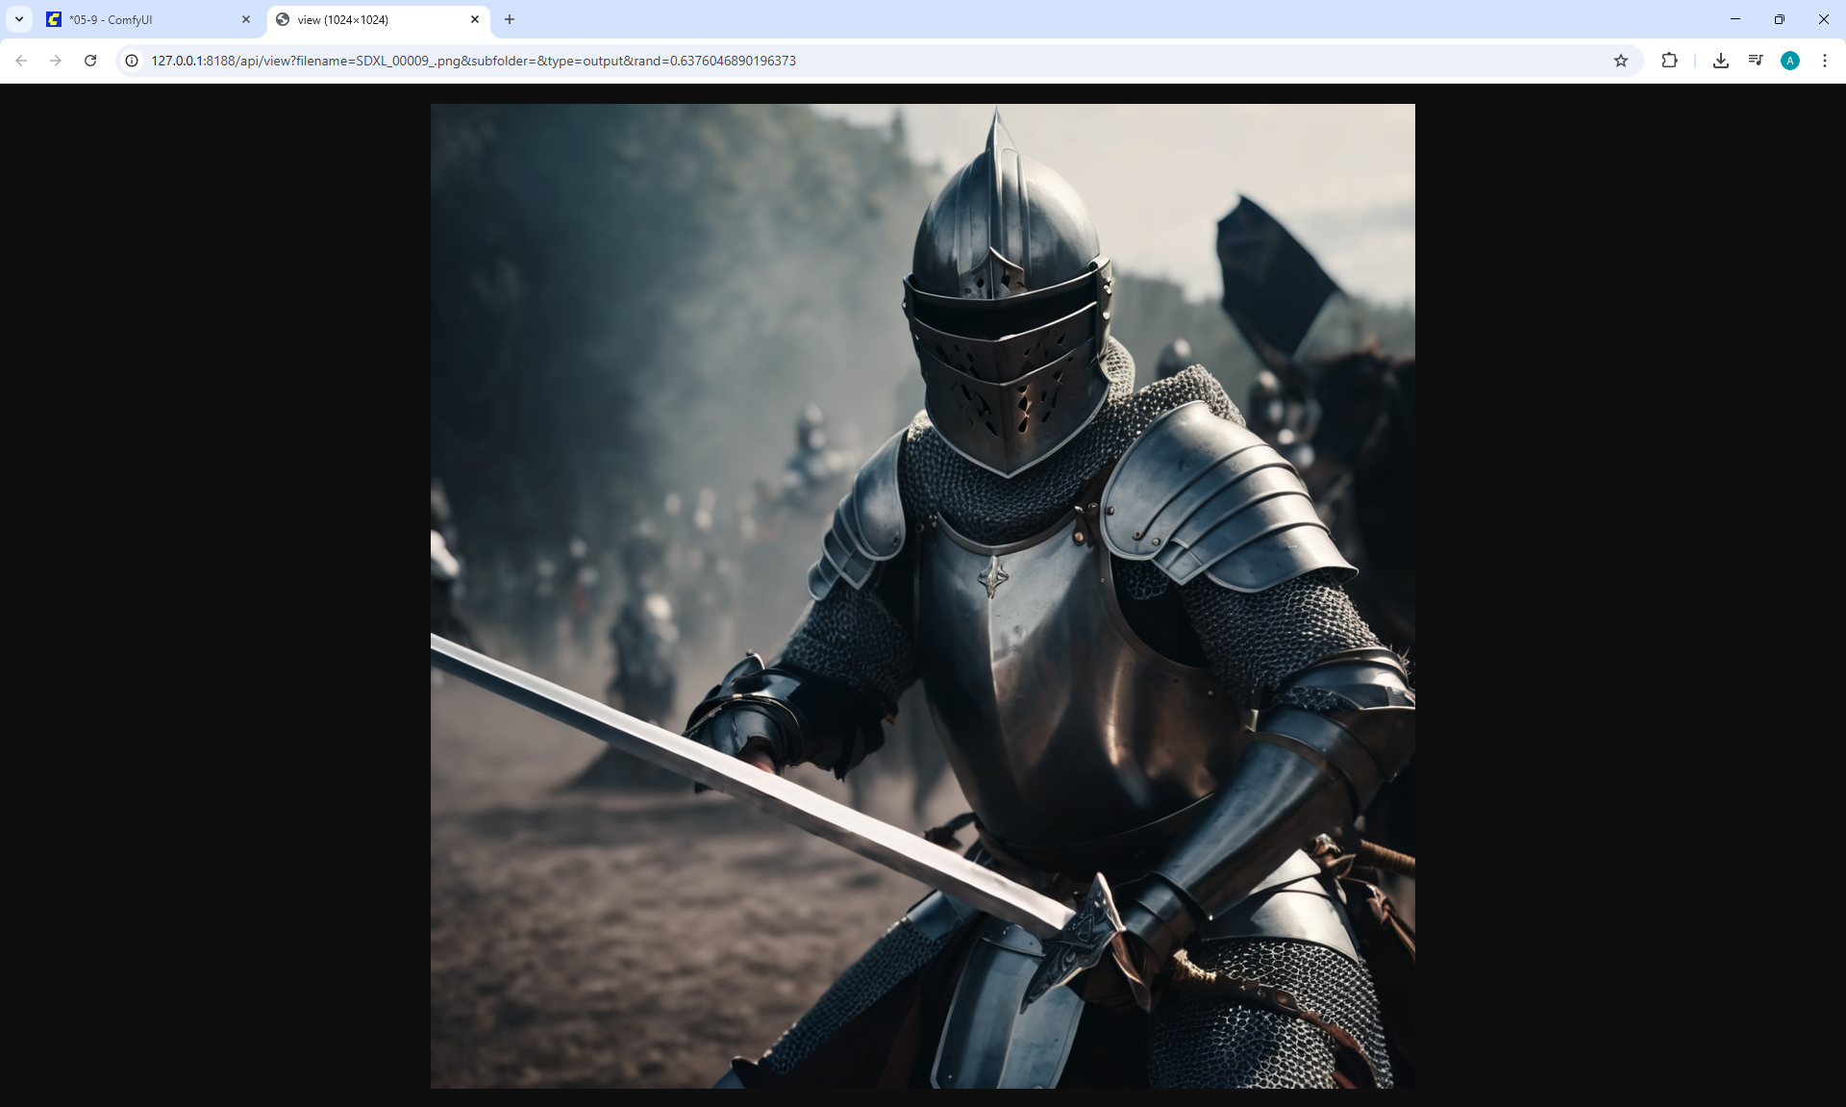Viewport: 1846px width, 1107px height.
Task: Minimize the browser window
Action: (x=1735, y=19)
